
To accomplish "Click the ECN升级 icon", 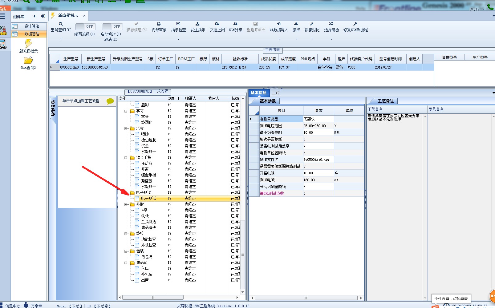I will tap(235, 24).
